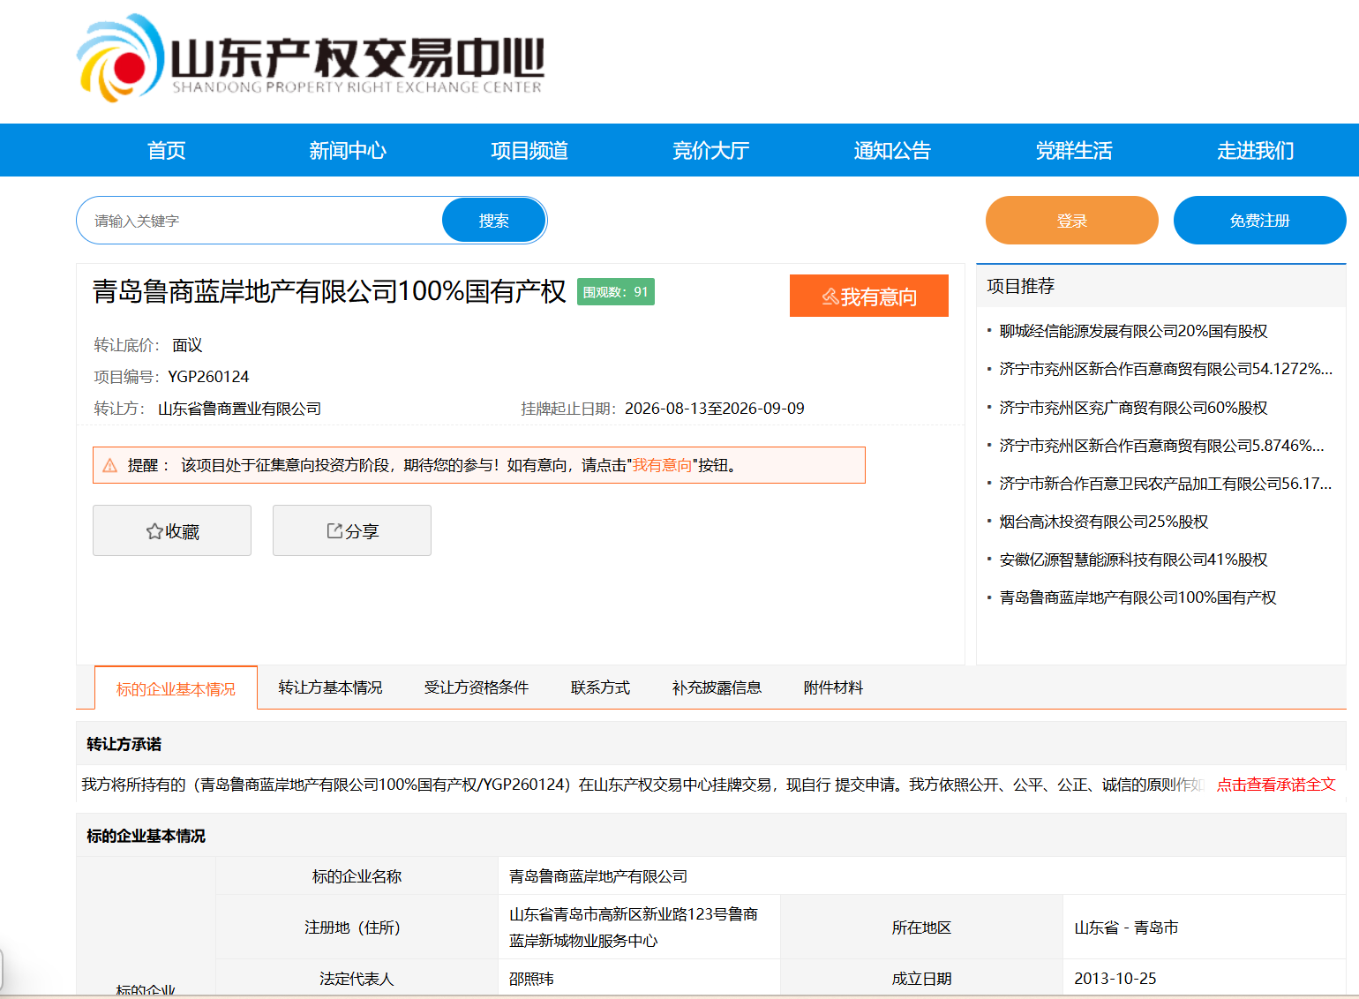Click the project title 青岛鲁商蓝岸地产有限公司100%国有产权 heading
Screen dimensions: 1359x999
[329, 291]
